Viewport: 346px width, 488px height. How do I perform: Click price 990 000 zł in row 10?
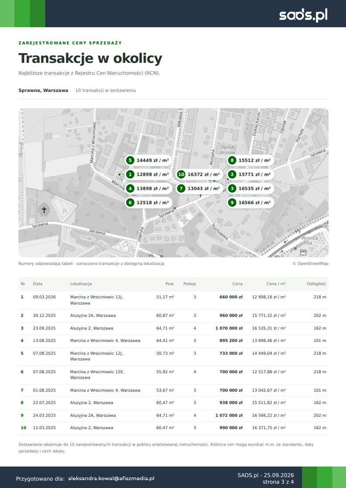pyautogui.click(x=231, y=428)
